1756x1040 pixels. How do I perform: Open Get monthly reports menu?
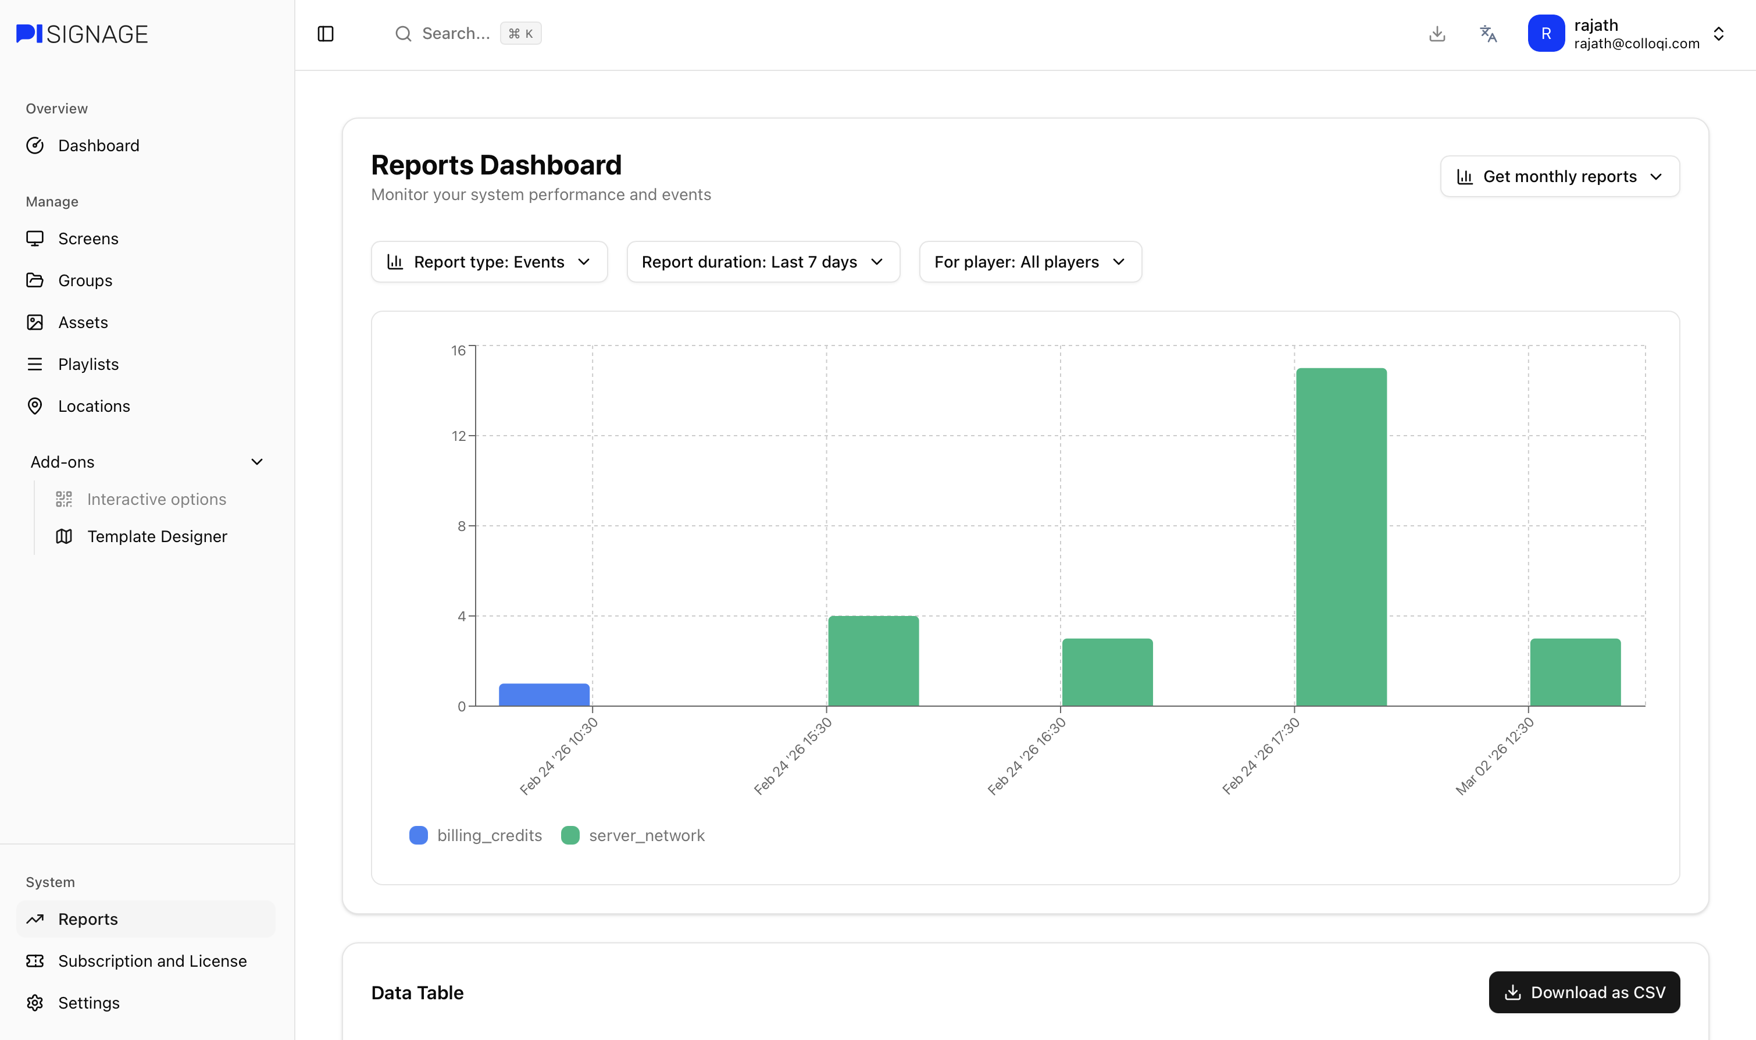tap(1559, 177)
